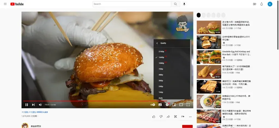The height and width of the screenshot is (128, 279).
Task: Open the kimbap thumbnail 9:23
Action: click(x=209, y=101)
